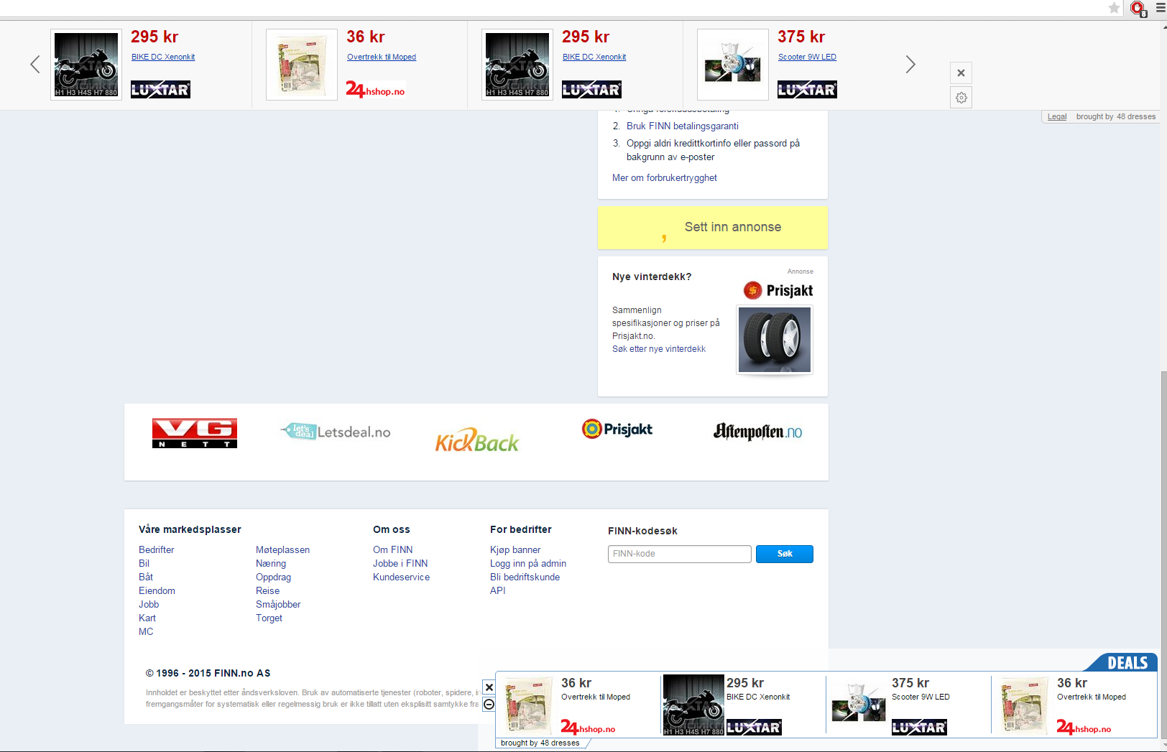Open the red browser extension icon
This screenshot has width=1167, height=752.
[x=1138, y=8]
